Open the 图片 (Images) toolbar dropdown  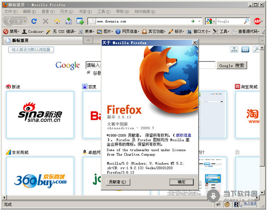105,31
